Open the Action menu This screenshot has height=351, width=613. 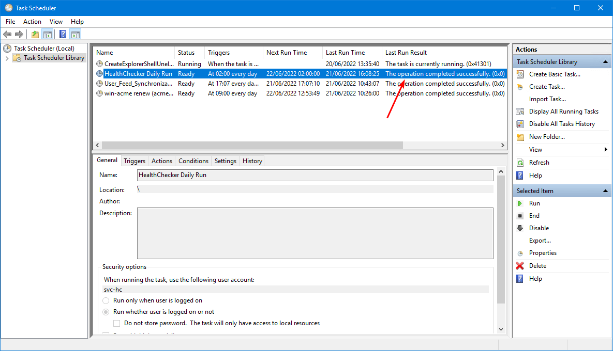click(32, 22)
